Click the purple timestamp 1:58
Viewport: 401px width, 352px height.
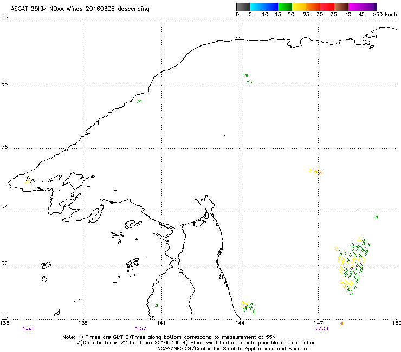(28, 329)
